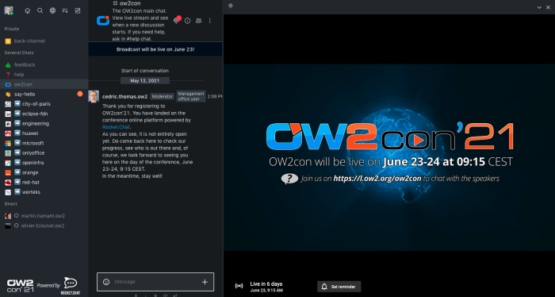Click Set reminder for the stream
Viewport: 555px width, 297px height.
point(339,287)
